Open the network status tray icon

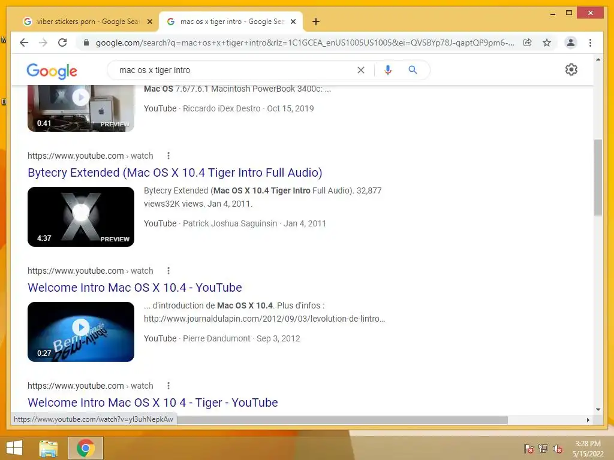click(x=543, y=449)
